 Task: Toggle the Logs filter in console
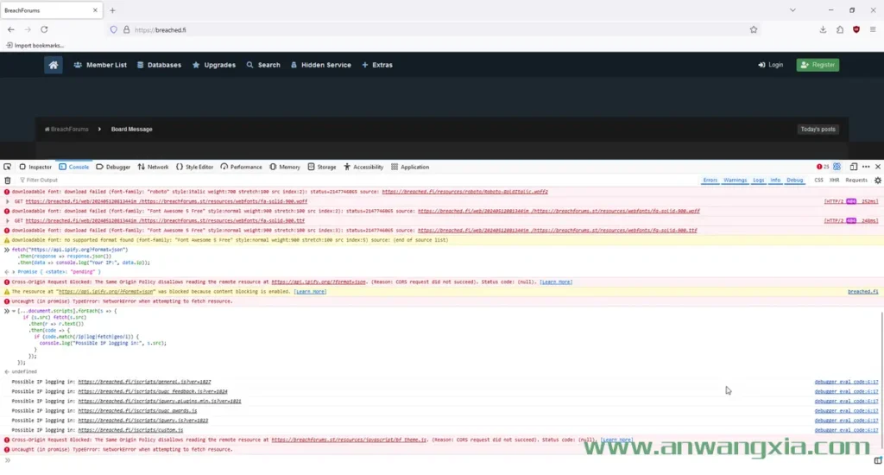pos(758,180)
